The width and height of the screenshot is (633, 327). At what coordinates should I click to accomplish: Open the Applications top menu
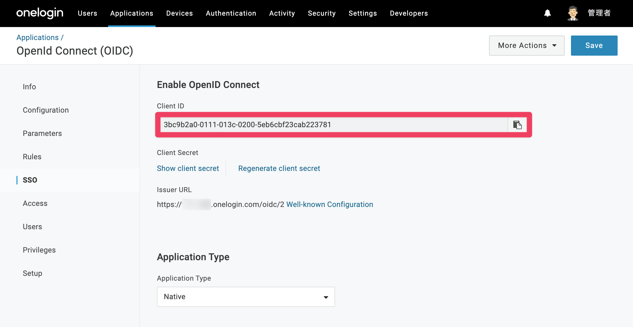coord(132,13)
